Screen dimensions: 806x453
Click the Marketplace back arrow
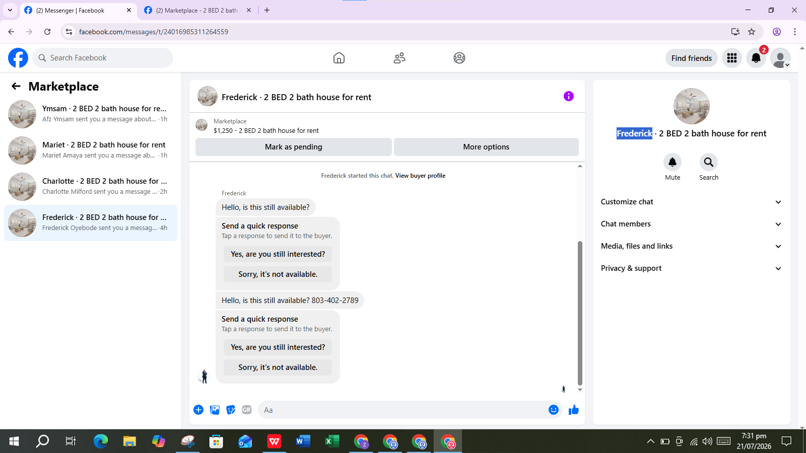(16, 86)
